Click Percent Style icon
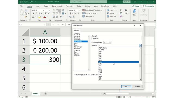174x98 pixels. [75, 13]
